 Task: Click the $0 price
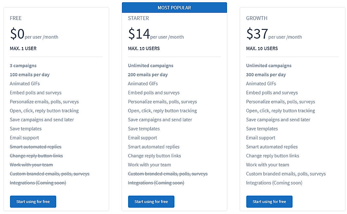coord(17,34)
